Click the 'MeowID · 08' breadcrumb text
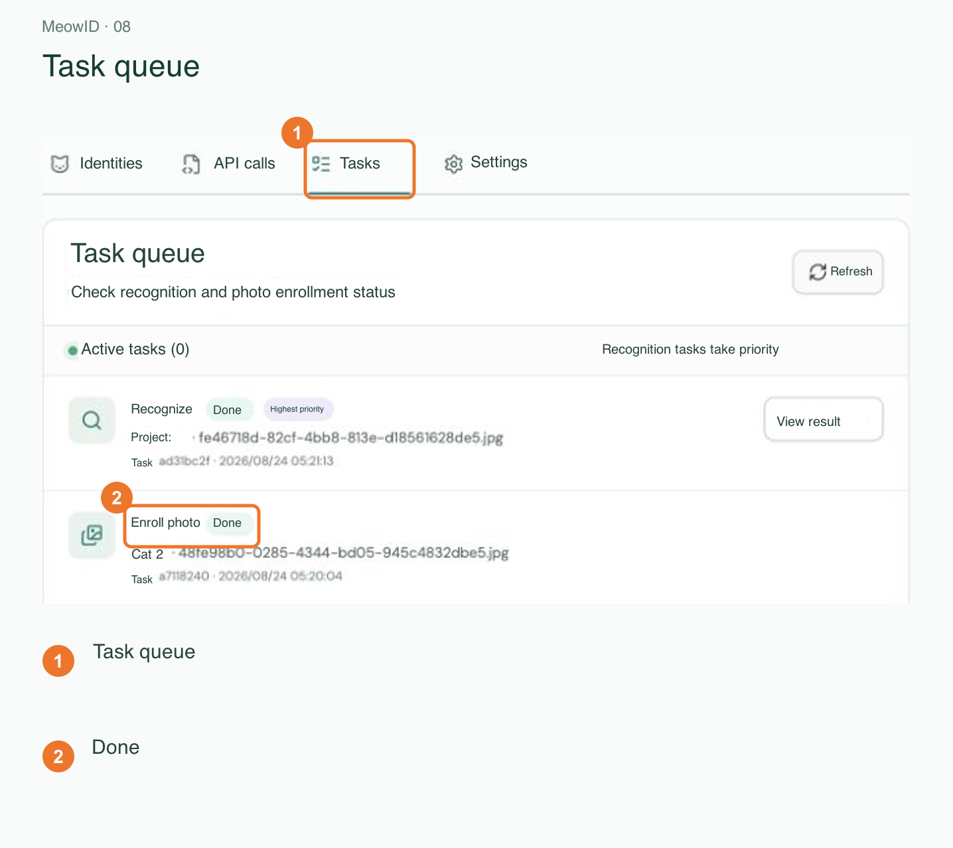This screenshot has height=848, width=953. [x=86, y=27]
